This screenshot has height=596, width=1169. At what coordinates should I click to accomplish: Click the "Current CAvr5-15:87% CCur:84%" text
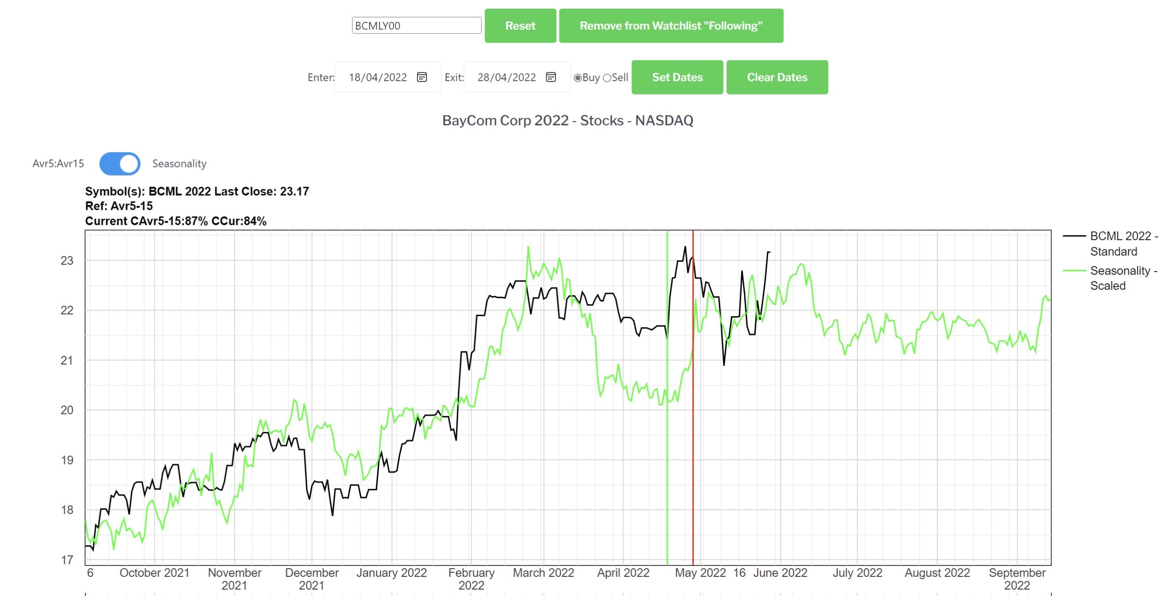click(x=176, y=221)
